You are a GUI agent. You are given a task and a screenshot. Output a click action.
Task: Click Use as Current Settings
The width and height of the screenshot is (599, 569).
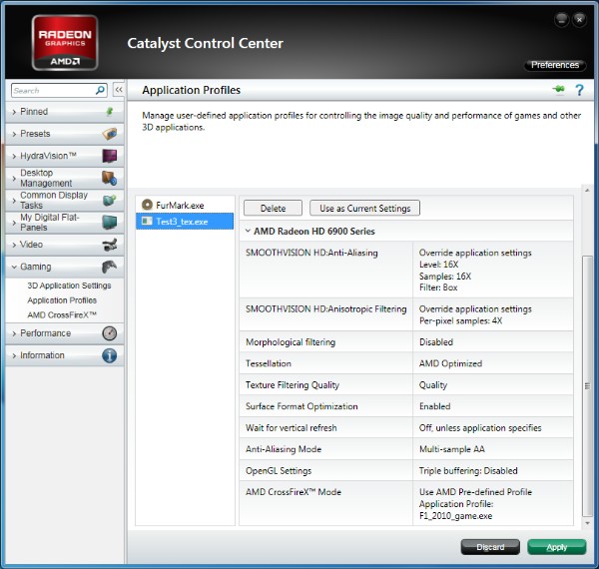pos(364,208)
